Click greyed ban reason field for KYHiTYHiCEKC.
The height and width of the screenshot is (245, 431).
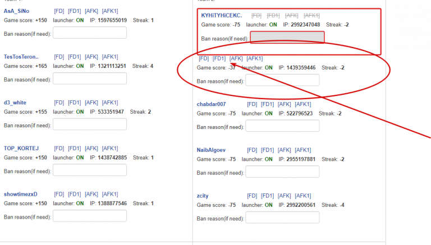pyautogui.click(x=287, y=37)
